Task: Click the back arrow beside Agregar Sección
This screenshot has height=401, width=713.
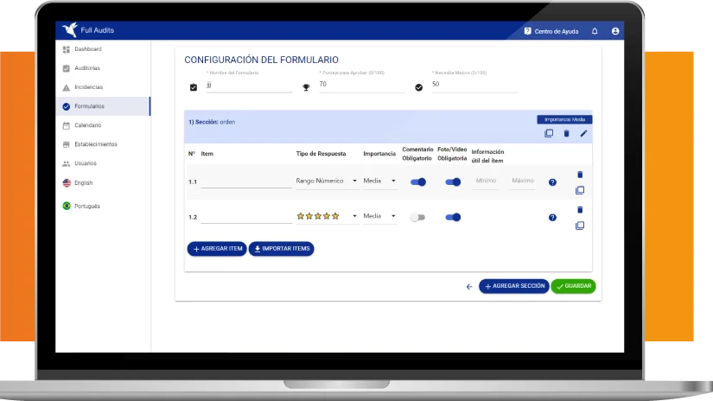Action: tap(469, 286)
